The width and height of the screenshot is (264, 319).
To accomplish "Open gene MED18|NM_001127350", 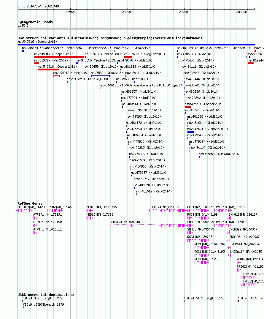I will tap(102, 207).
